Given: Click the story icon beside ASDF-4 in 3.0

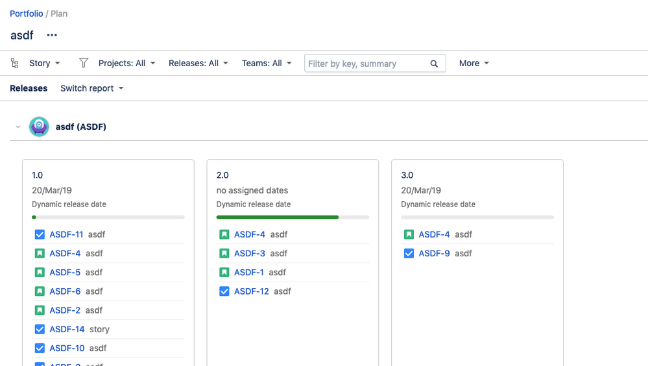Looking at the screenshot, I should (x=409, y=234).
